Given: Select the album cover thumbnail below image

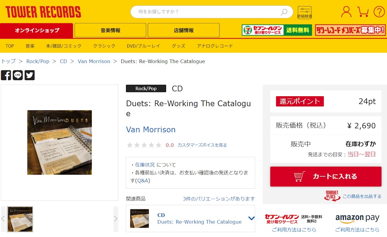Looking at the screenshot, I should 20,219.
